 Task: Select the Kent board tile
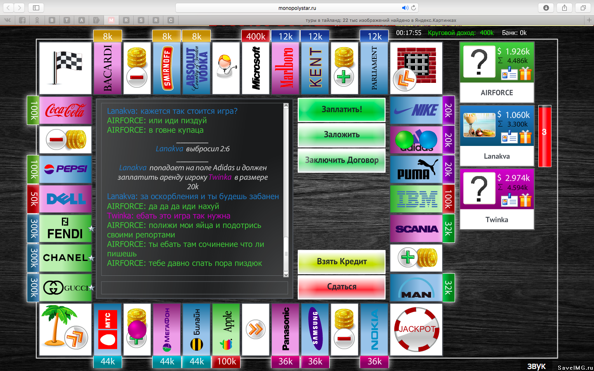315,68
